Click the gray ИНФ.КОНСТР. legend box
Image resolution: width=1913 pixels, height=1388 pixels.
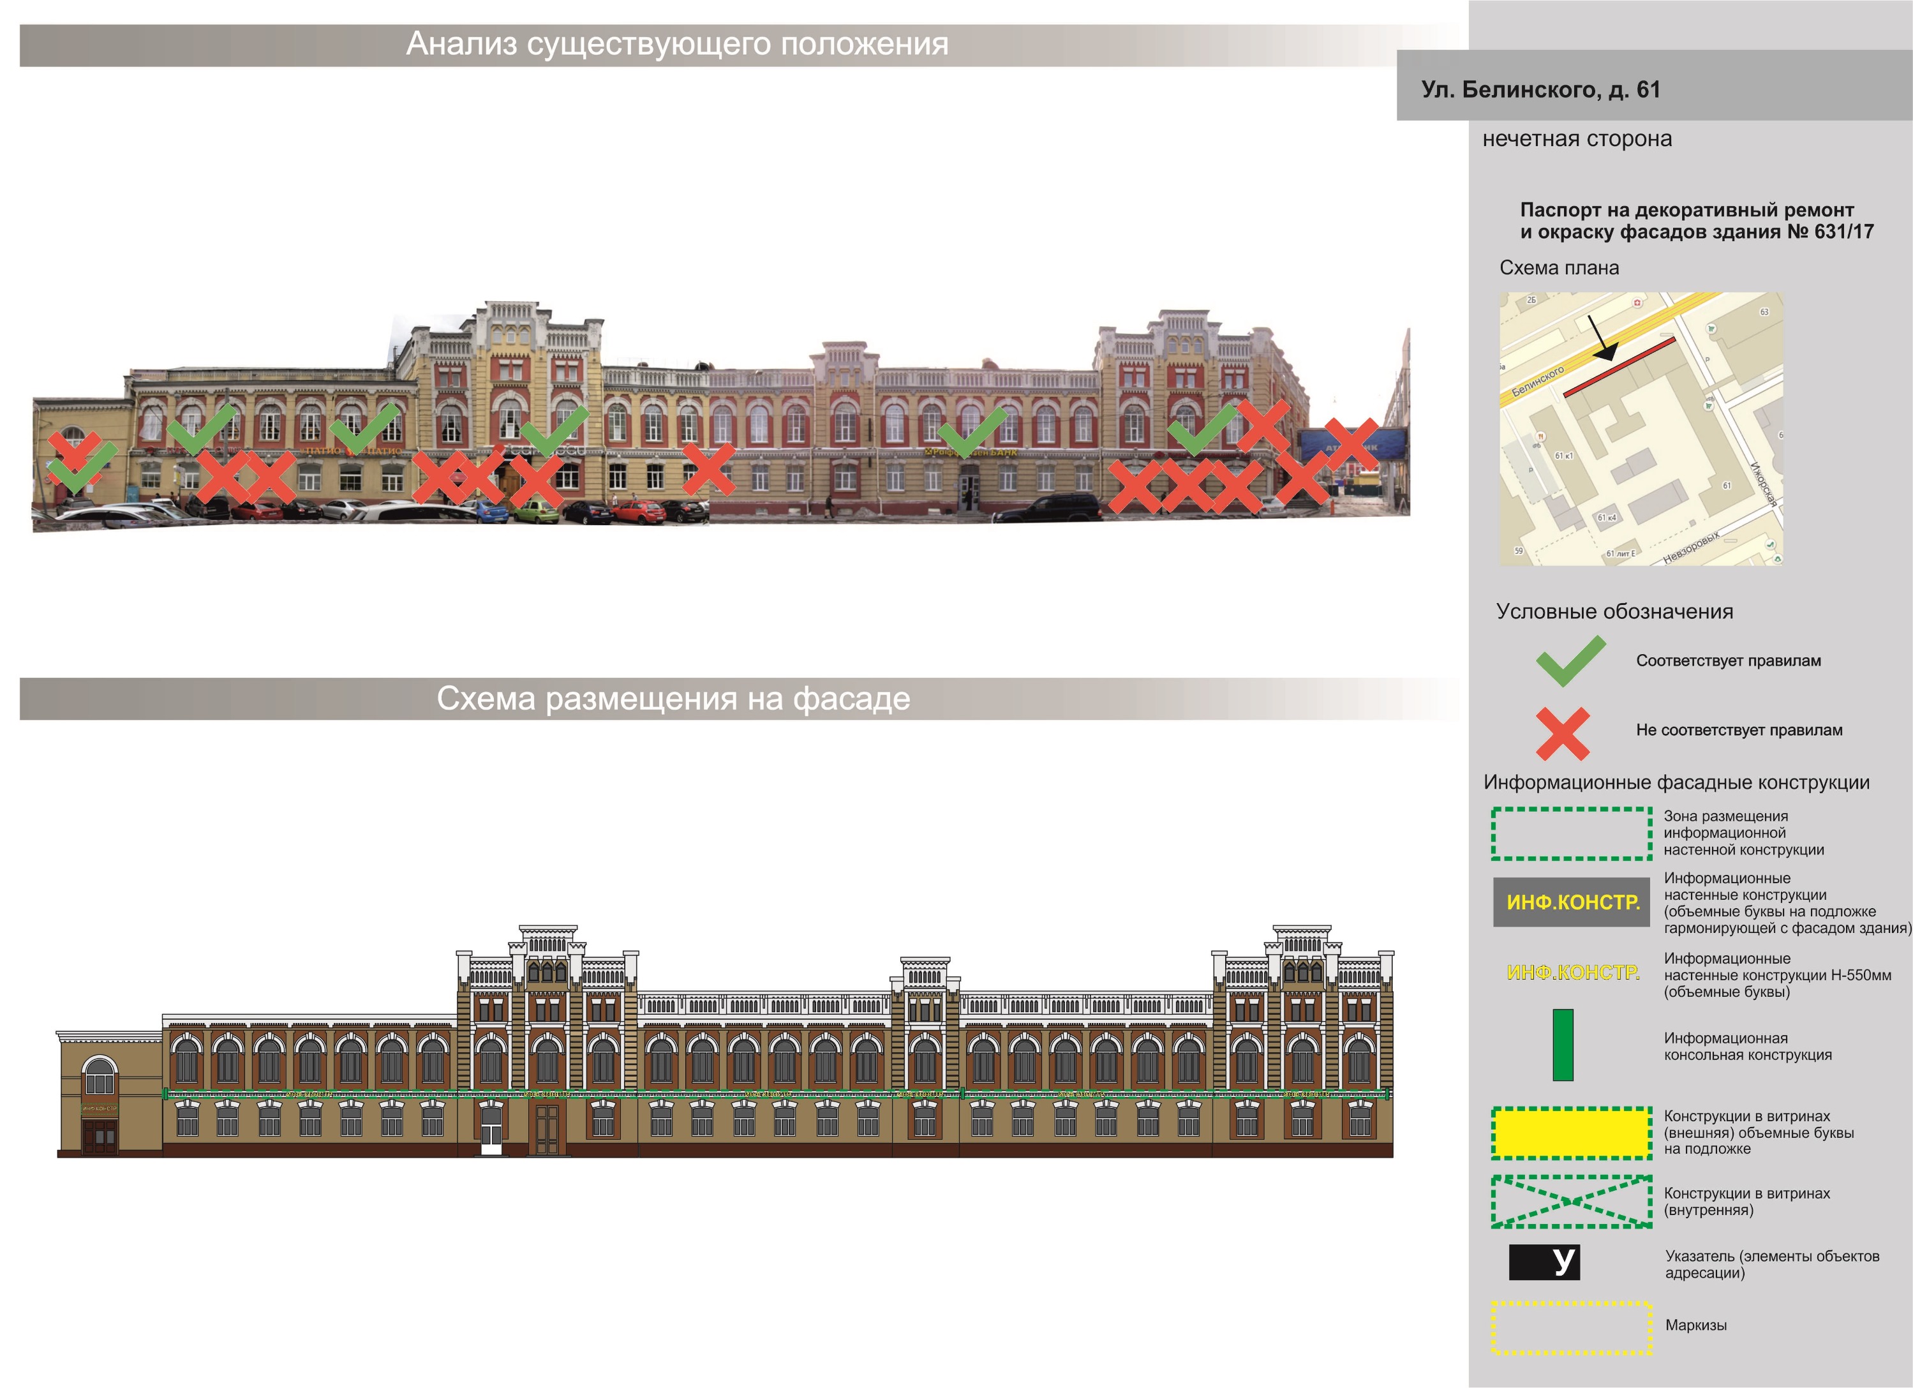click(1572, 902)
